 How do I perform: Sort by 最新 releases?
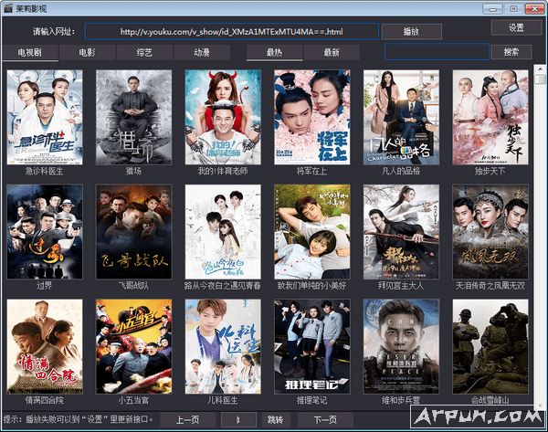[x=331, y=53]
